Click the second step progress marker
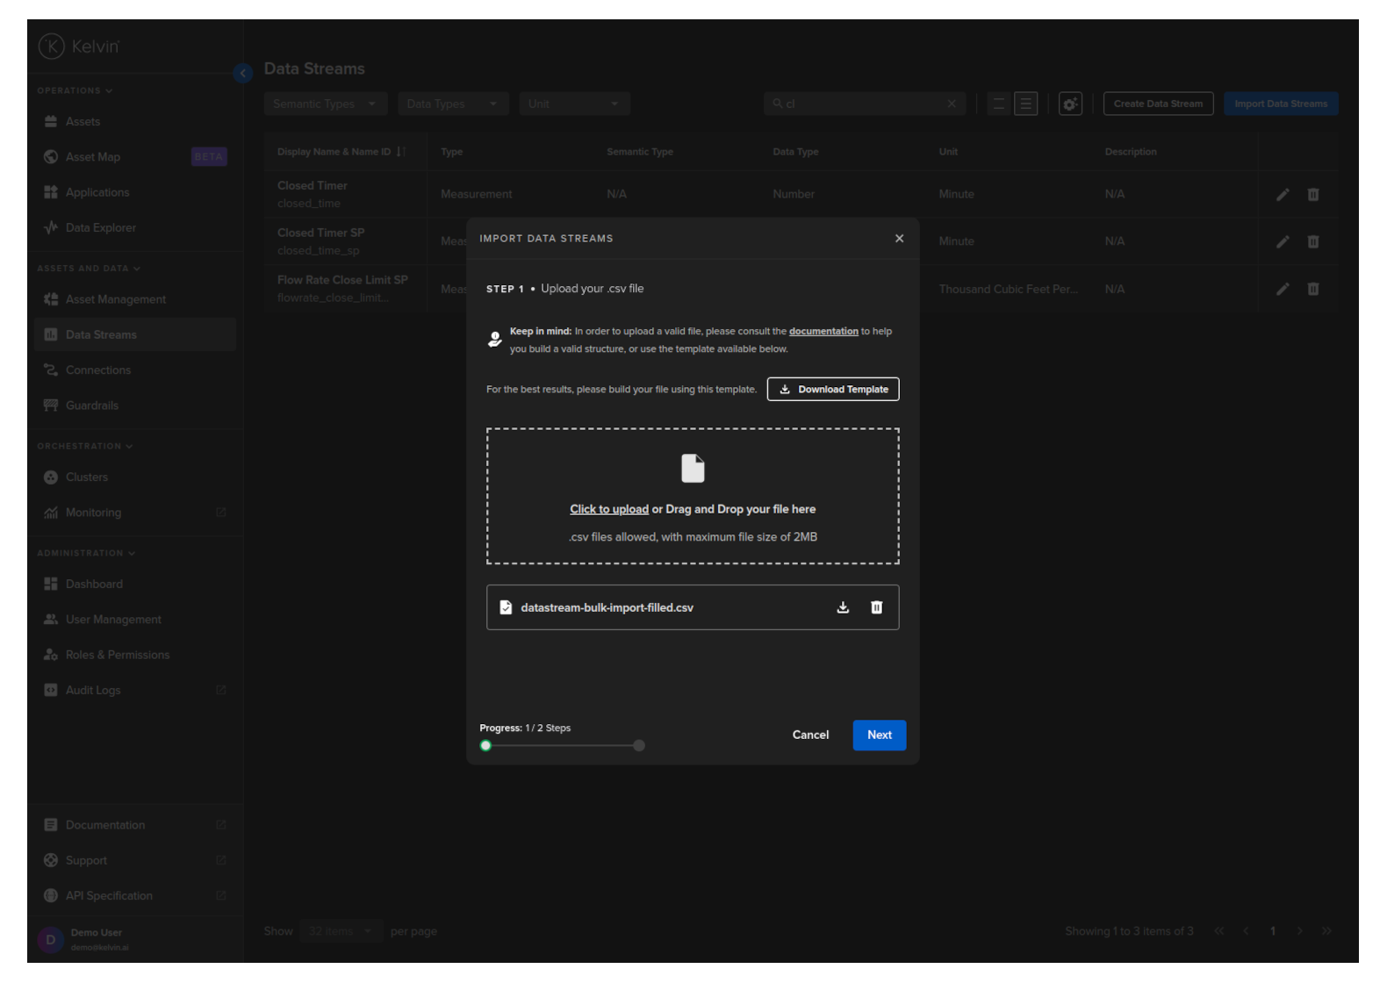 [639, 746]
